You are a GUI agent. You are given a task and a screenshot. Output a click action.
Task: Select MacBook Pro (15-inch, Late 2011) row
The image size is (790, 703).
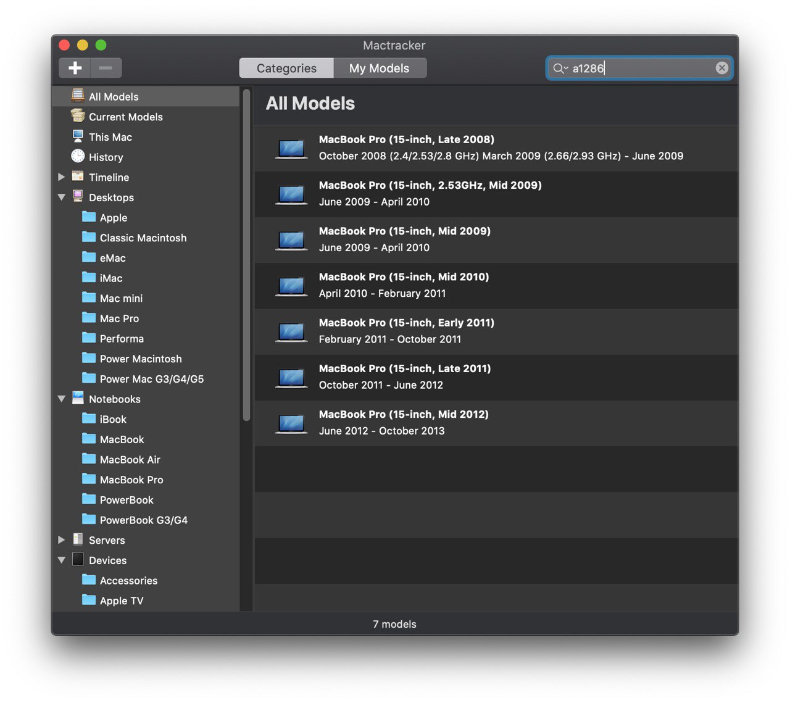point(496,378)
